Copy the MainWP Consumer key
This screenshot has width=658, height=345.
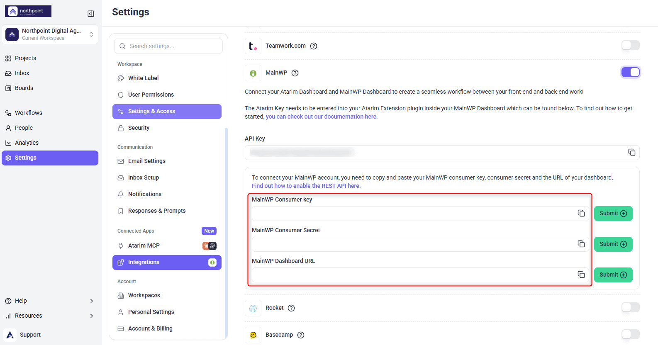(x=581, y=213)
